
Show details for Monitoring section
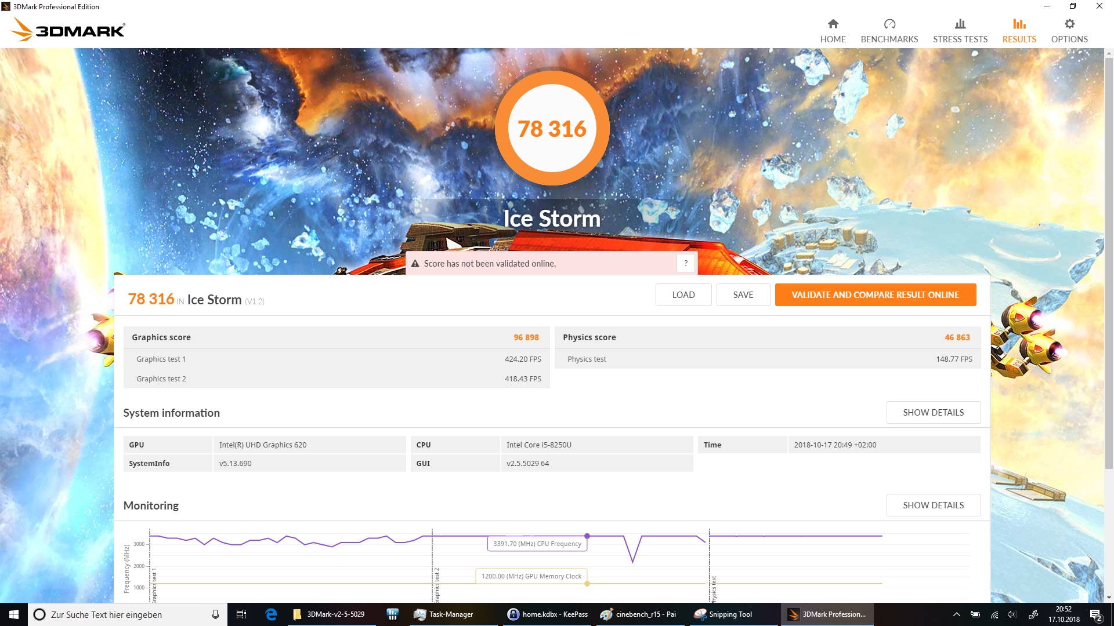pos(932,505)
